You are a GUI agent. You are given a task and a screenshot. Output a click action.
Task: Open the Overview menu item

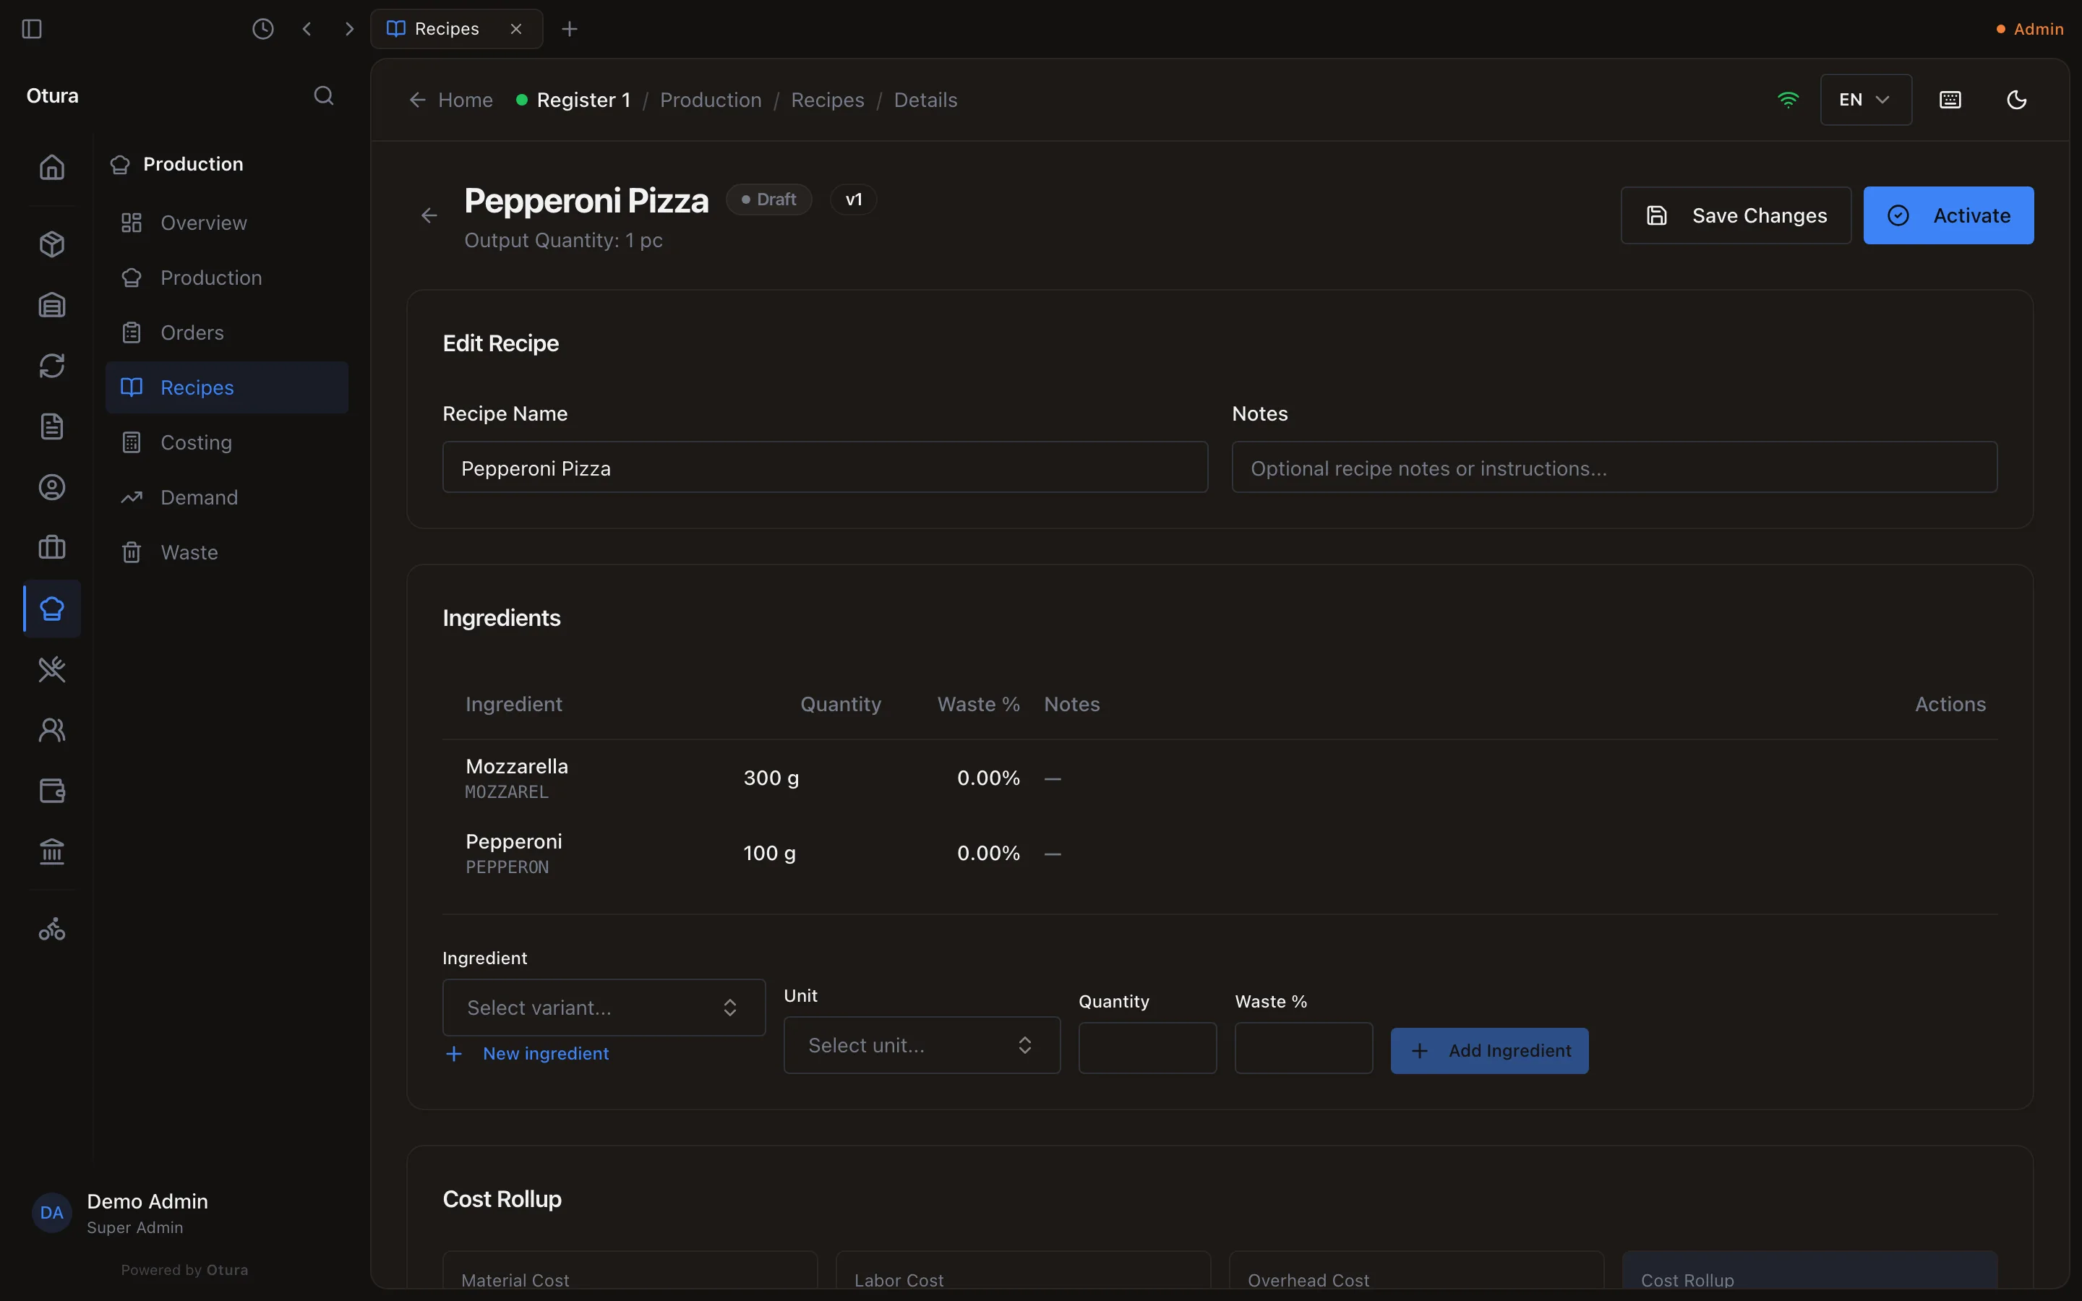pos(227,223)
